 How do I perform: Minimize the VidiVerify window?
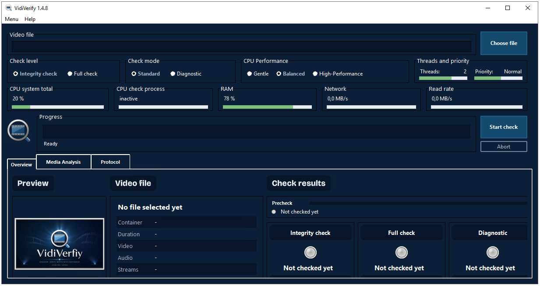(487, 8)
